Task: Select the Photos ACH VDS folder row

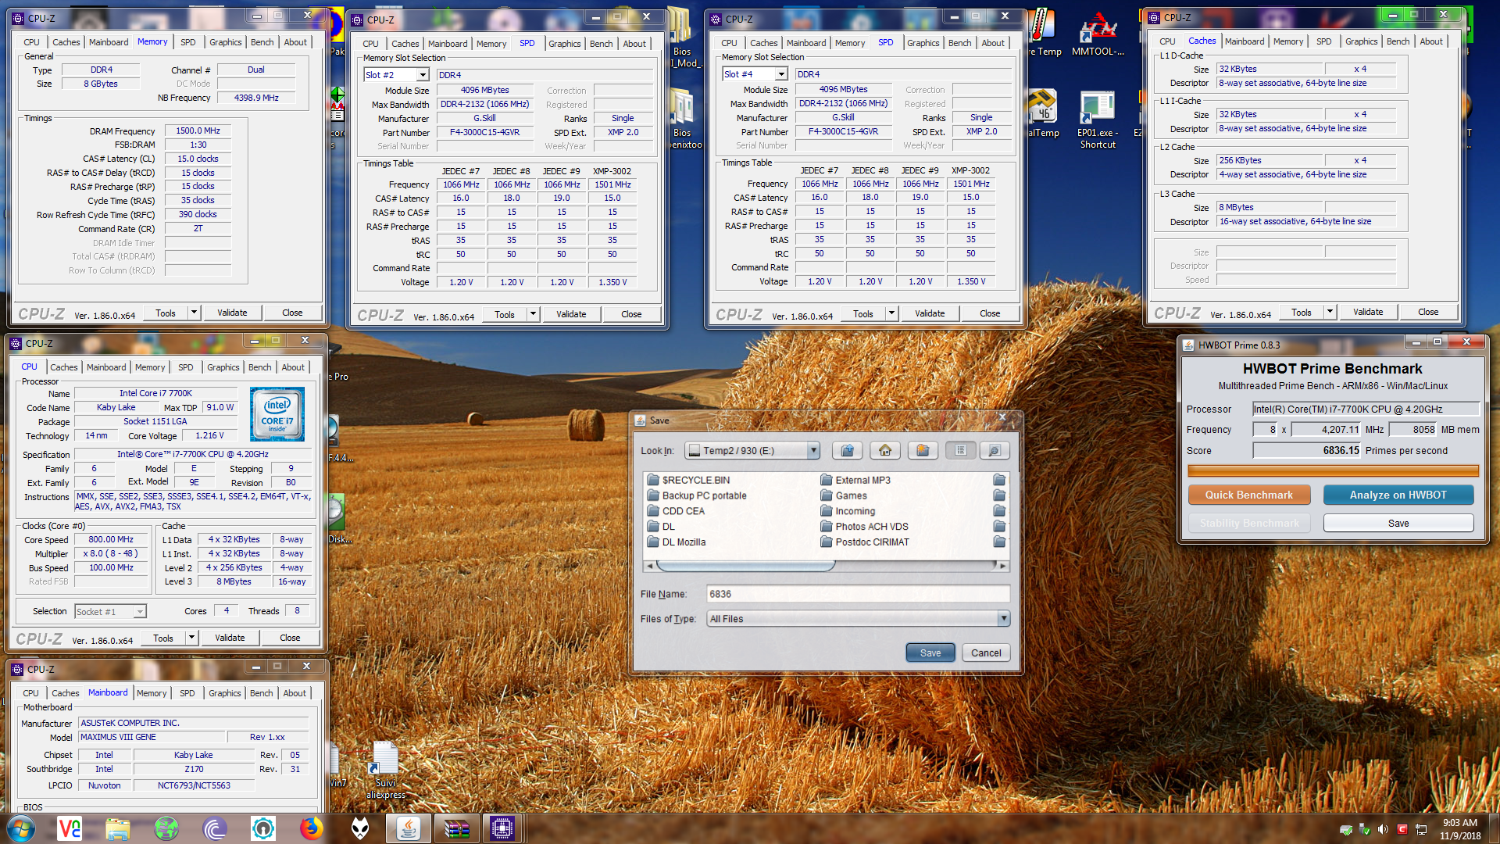Action: click(x=864, y=527)
